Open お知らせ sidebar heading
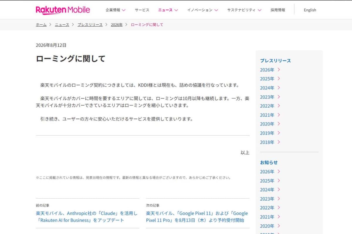The width and height of the screenshot is (352, 234). [269, 163]
